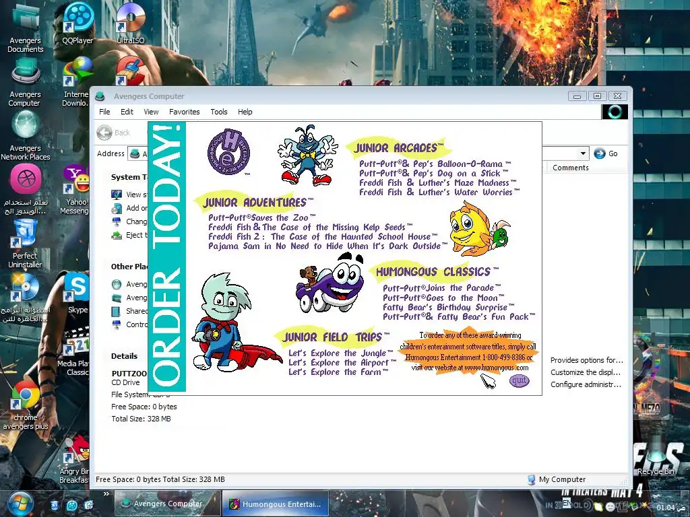Click the Total Size: 328 MB detail text
The image size is (690, 517).
[141, 419]
